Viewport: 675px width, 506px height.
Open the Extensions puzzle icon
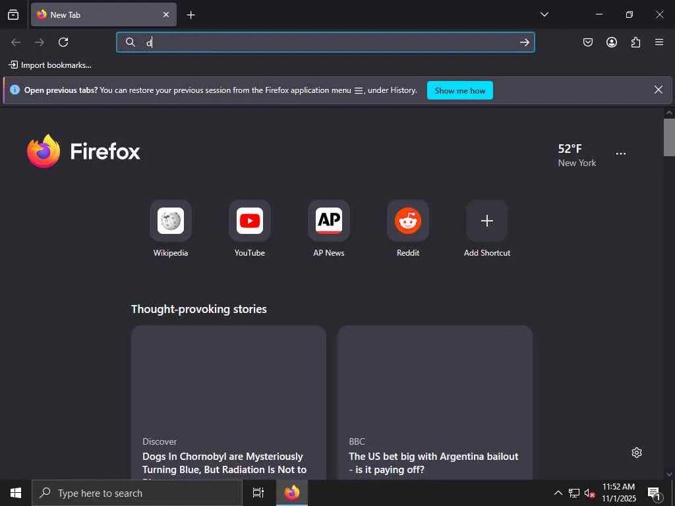pos(635,42)
